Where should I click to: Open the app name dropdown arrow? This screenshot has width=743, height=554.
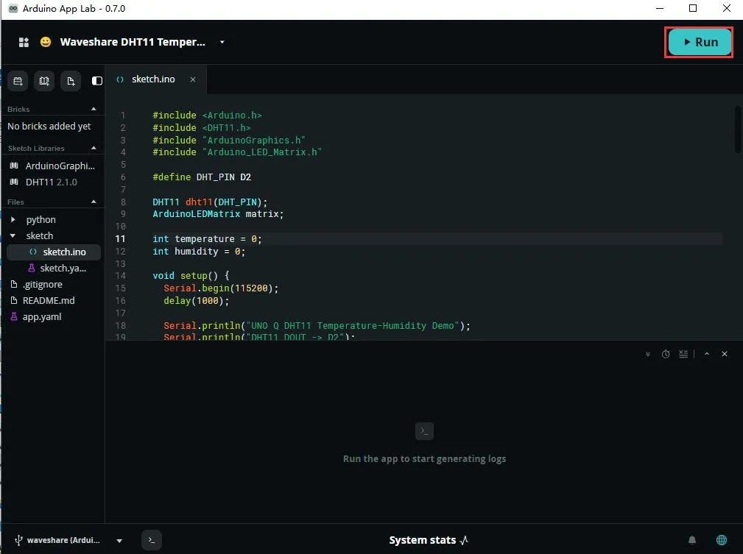[x=222, y=42]
